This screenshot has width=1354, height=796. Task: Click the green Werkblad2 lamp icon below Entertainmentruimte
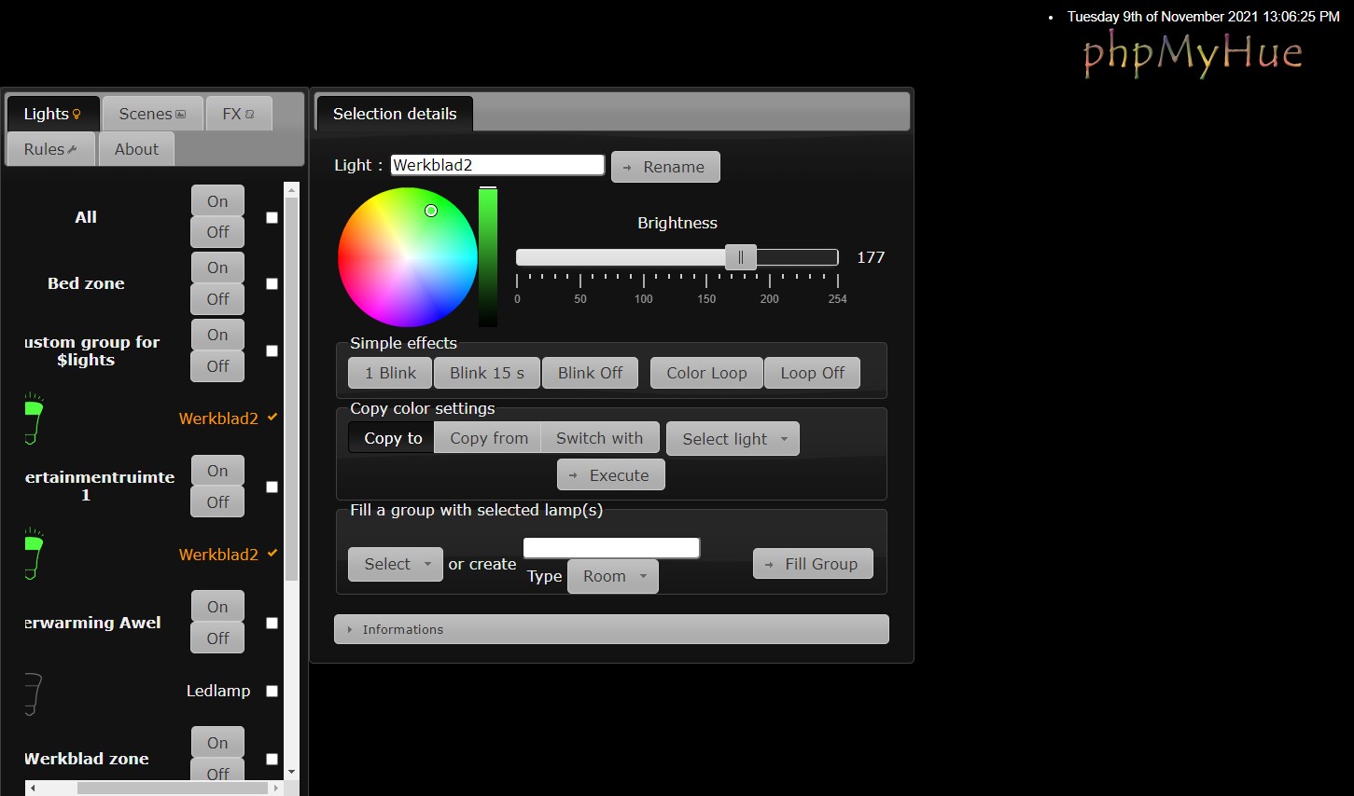point(34,555)
